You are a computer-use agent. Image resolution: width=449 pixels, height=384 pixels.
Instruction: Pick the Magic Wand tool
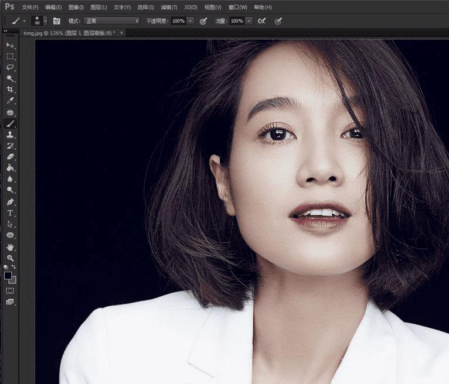[10, 78]
